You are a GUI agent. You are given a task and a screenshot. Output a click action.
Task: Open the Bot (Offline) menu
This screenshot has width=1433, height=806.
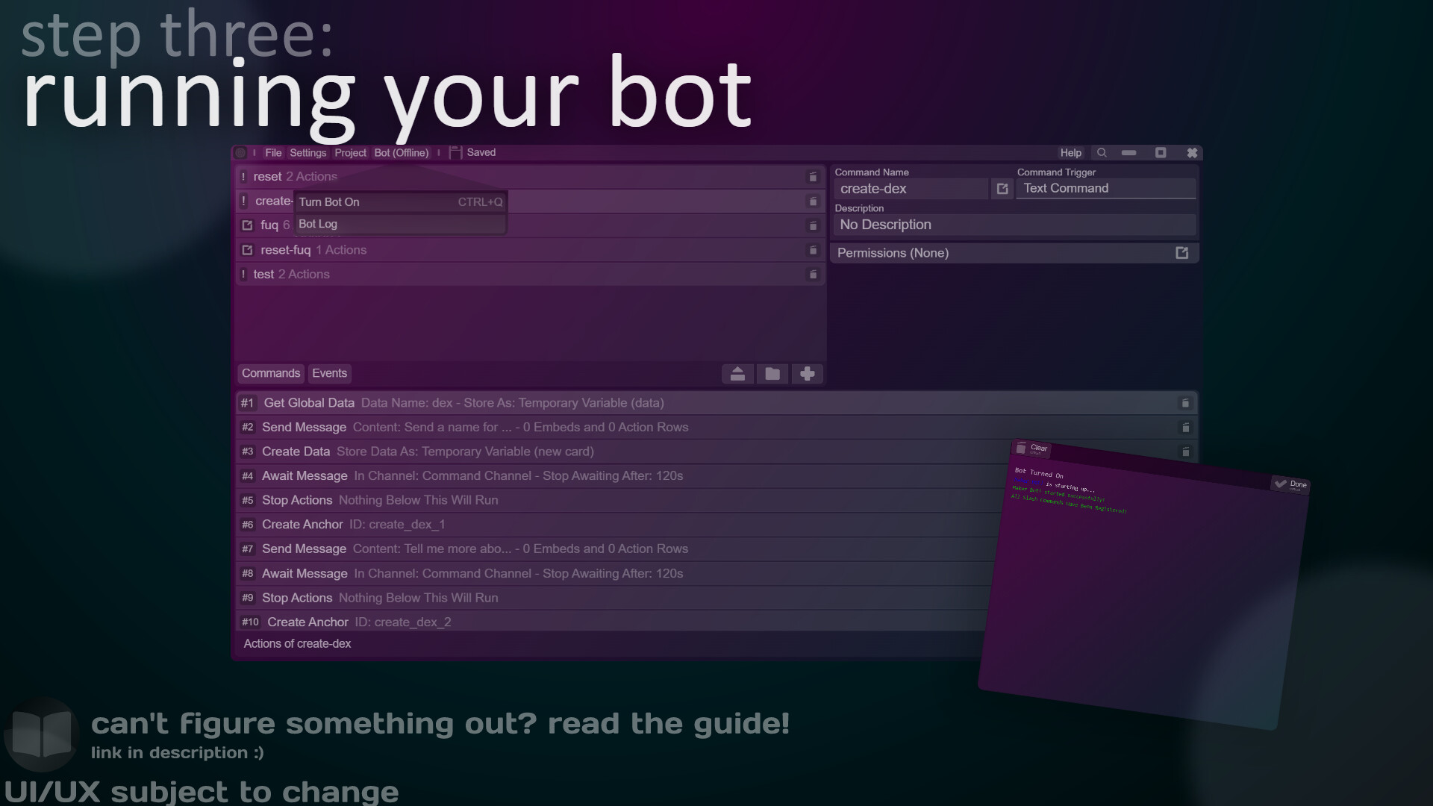point(402,152)
